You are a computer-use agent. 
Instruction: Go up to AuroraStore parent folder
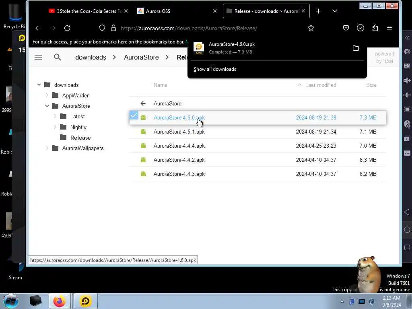click(x=167, y=103)
